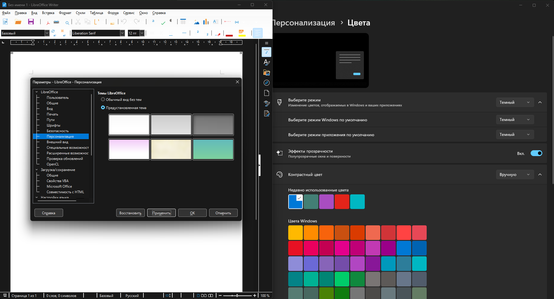Open the Windows default mode dropdown

(515, 120)
